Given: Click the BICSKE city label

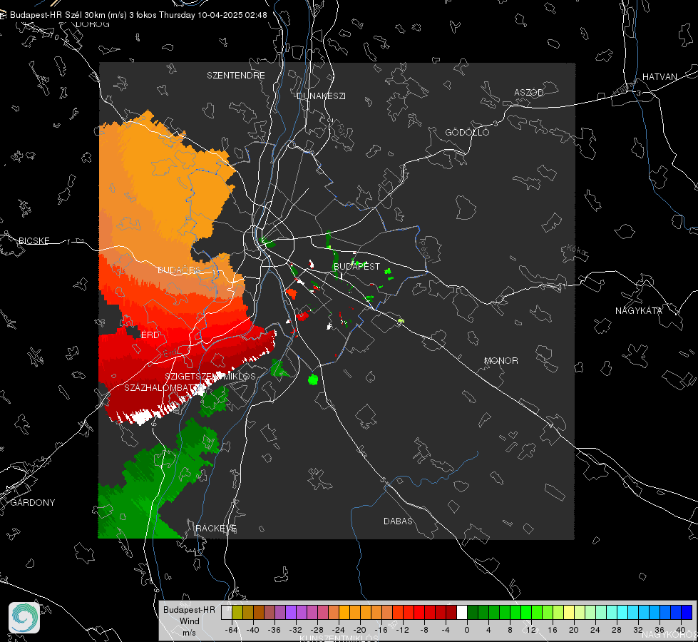Looking at the screenshot, I should [34, 240].
